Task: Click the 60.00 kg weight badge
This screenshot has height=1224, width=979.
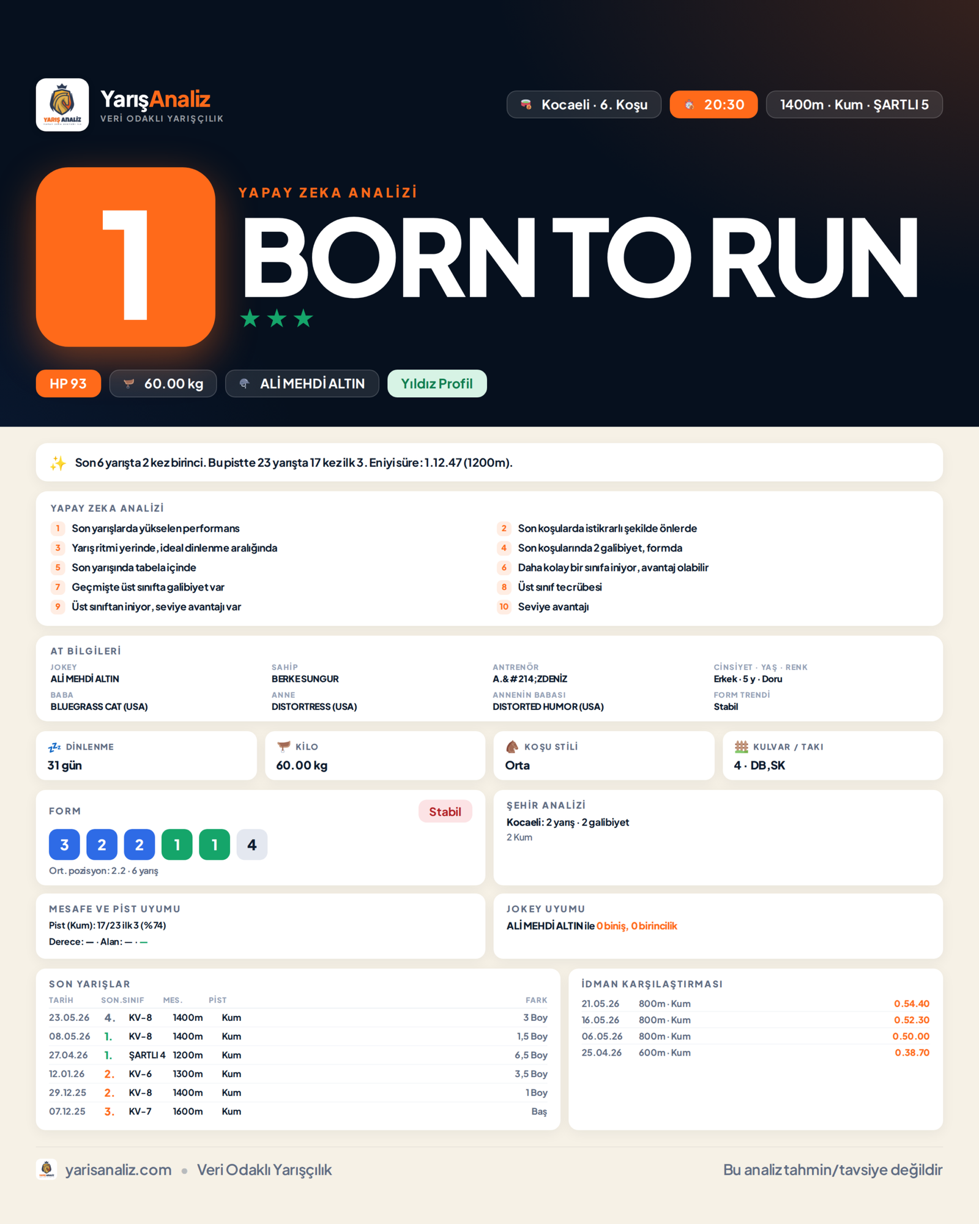Action: [163, 384]
